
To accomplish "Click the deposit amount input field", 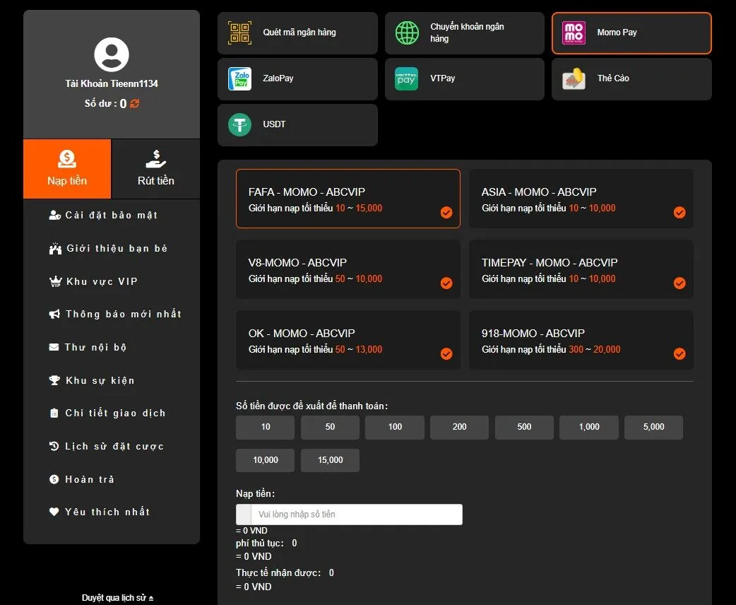I will click(x=356, y=515).
